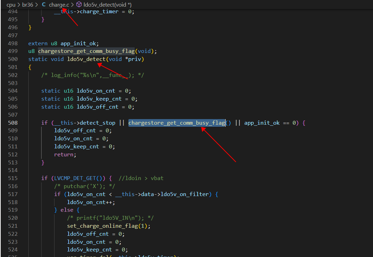Click the opening brace on line 501
The height and width of the screenshot is (257, 373).
coord(30,67)
